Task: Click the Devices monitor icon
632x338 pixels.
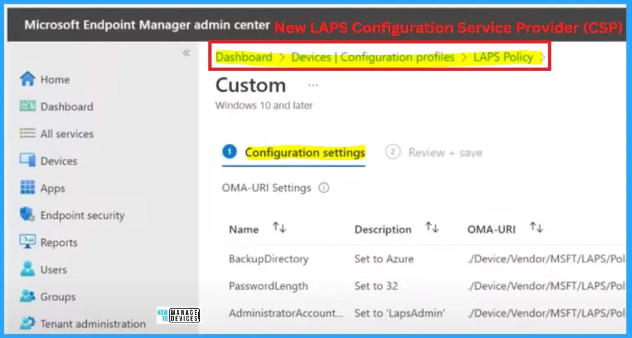Action: pos(27,161)
